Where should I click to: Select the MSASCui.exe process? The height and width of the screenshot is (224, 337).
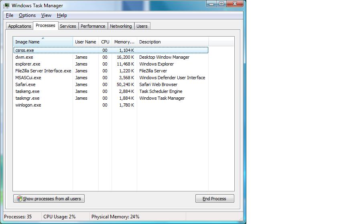[x=111, y=78]
